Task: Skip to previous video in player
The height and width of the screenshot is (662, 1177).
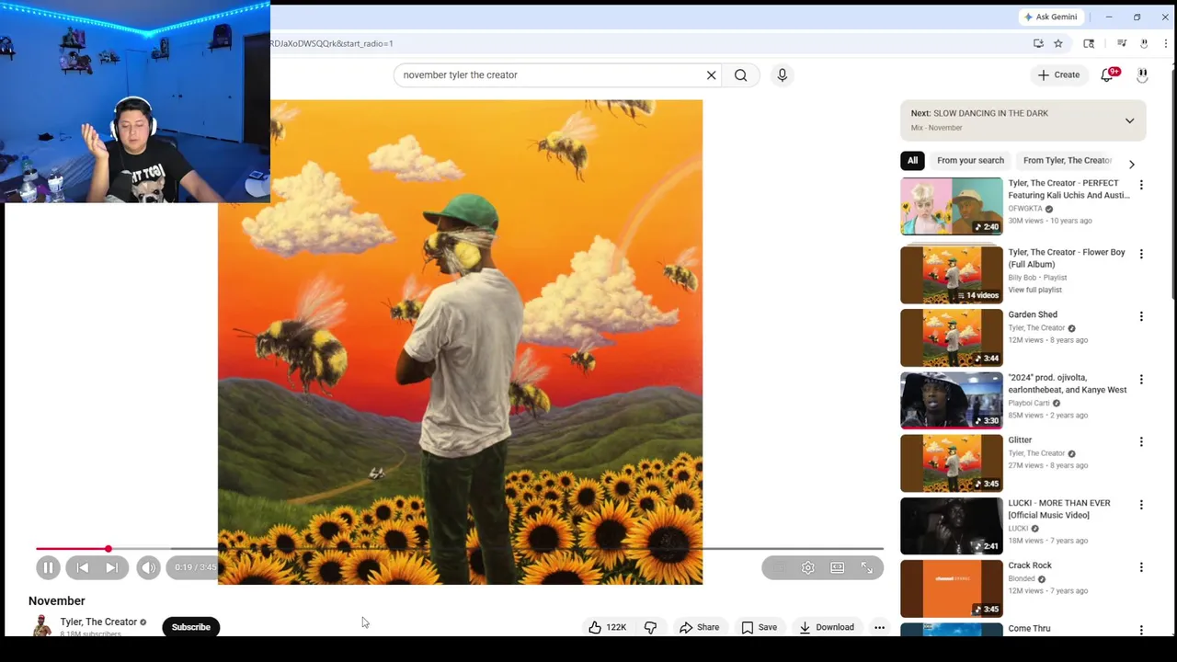Action: [x=82, y=568]
